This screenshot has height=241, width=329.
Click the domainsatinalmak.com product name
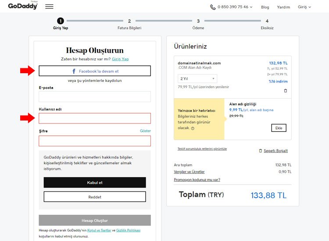199,63
